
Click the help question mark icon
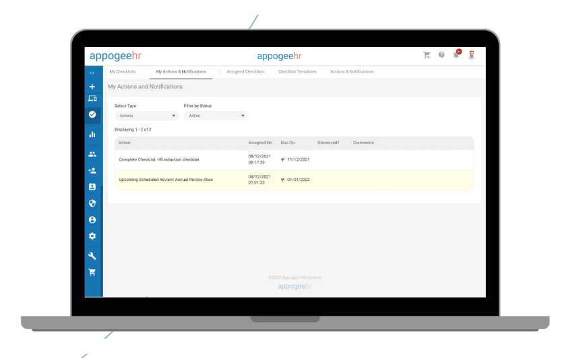coord(441,55)
